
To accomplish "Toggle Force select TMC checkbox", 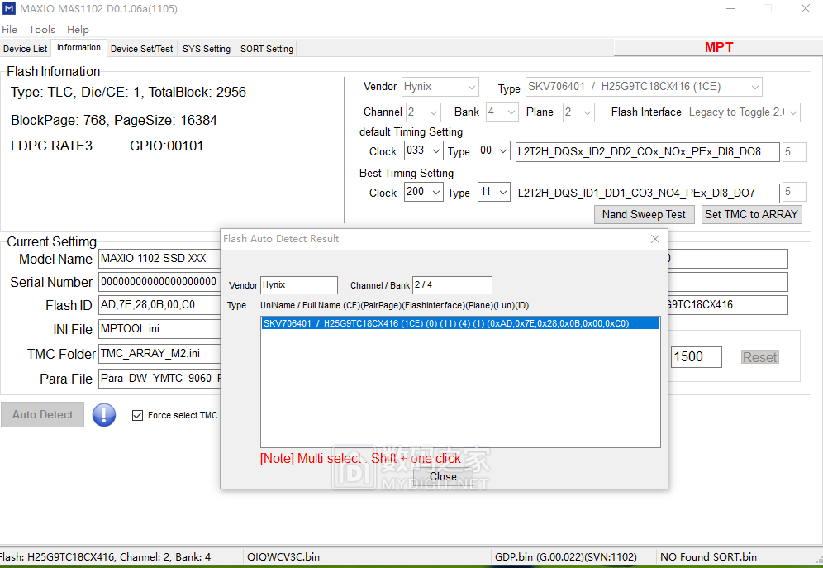I will tap(137, 415).
